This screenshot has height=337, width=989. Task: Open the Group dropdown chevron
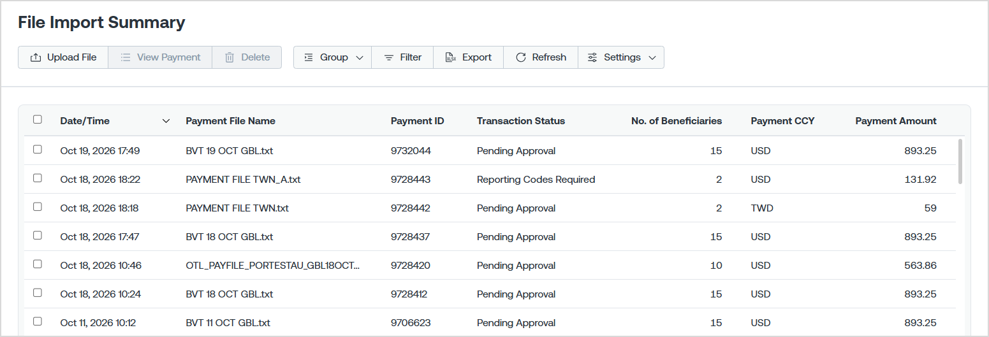pyautogui.click(x=360, y=57)
